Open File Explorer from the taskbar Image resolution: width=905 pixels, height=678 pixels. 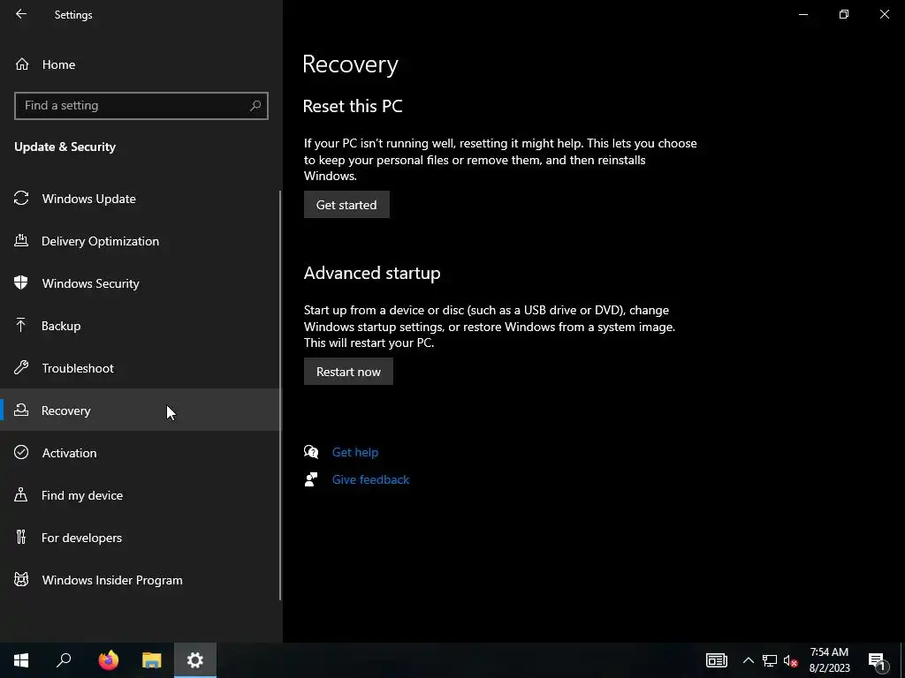point(152,660)
